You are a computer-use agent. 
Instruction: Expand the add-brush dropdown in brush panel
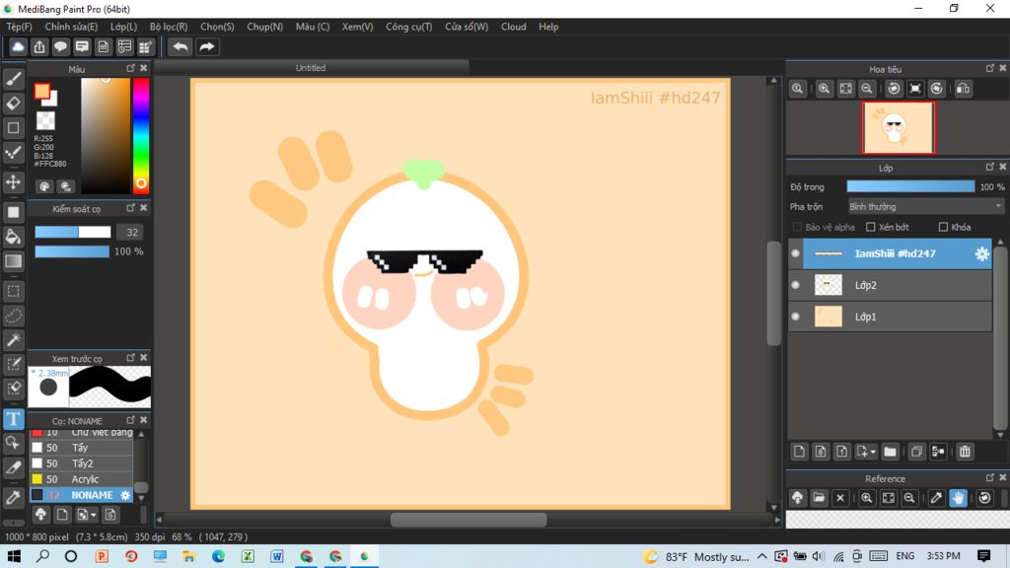pyautogui.click(x=94, y=515)
